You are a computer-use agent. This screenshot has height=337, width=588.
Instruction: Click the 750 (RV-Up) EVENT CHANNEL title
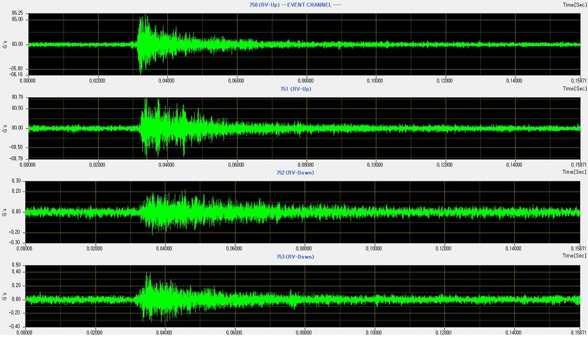click(x=295, y=5)
